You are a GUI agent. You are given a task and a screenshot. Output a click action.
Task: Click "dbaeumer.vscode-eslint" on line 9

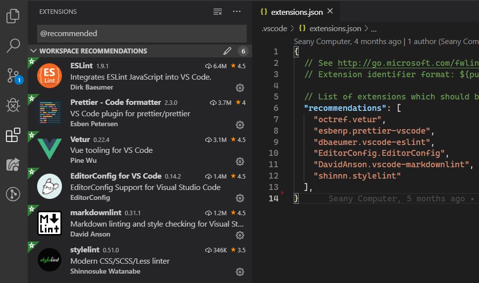point(372,142)
